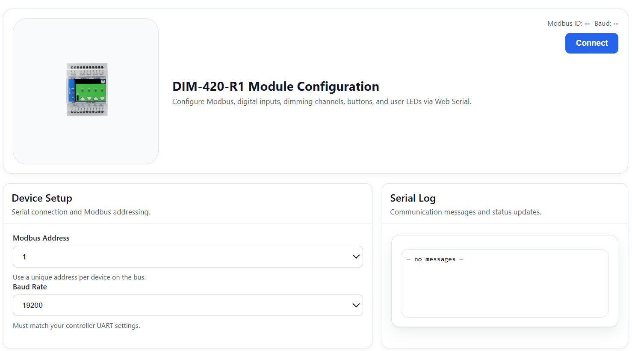Open the Baud Rate dropdown
The image size is (632, 351).
coord(188,305)
